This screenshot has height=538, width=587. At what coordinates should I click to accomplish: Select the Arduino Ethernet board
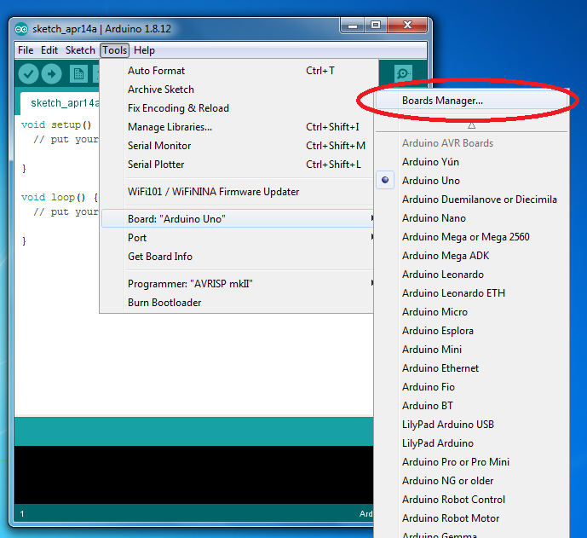471,368
